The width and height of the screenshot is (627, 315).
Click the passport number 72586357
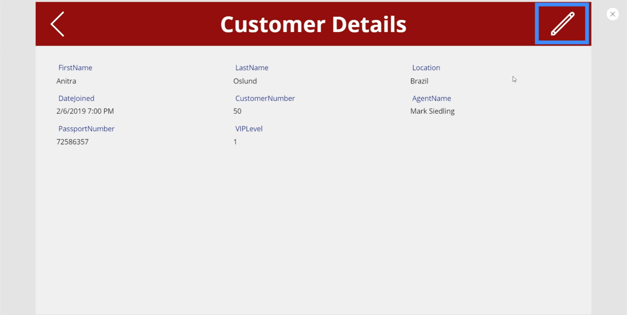72,142
